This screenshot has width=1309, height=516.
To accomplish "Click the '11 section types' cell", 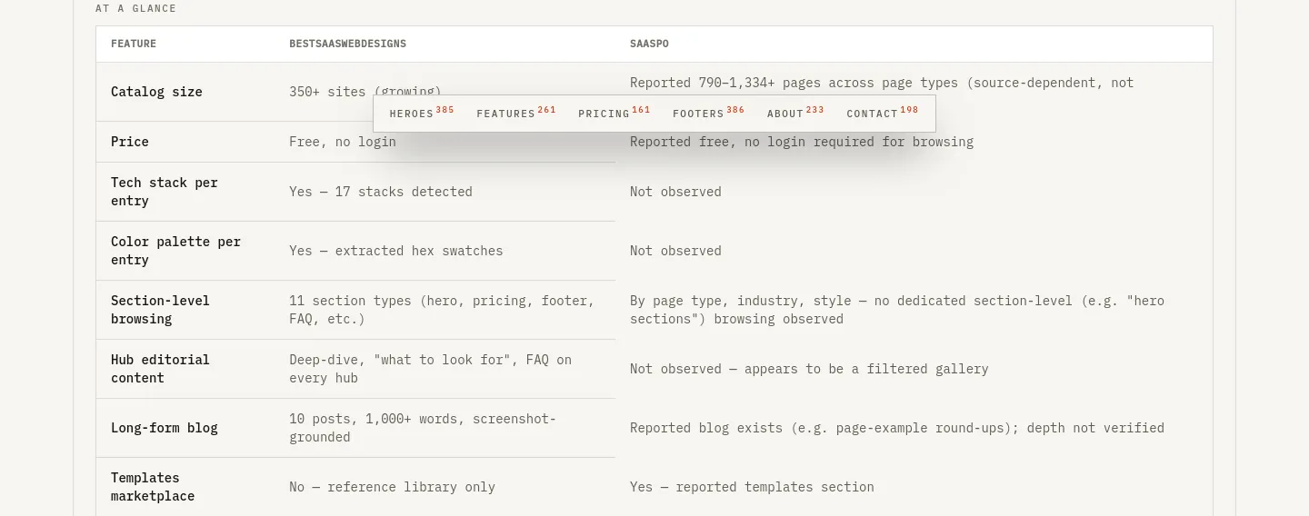I will [x=442, y=310].
